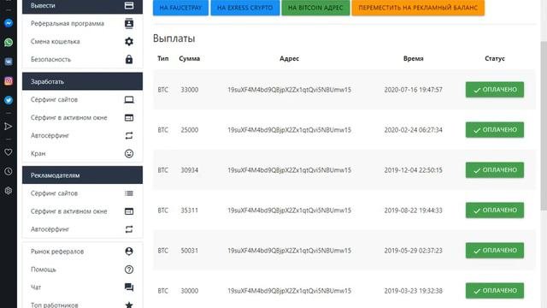Click the contact icon beside Реферальная программа

pos(129,23)
